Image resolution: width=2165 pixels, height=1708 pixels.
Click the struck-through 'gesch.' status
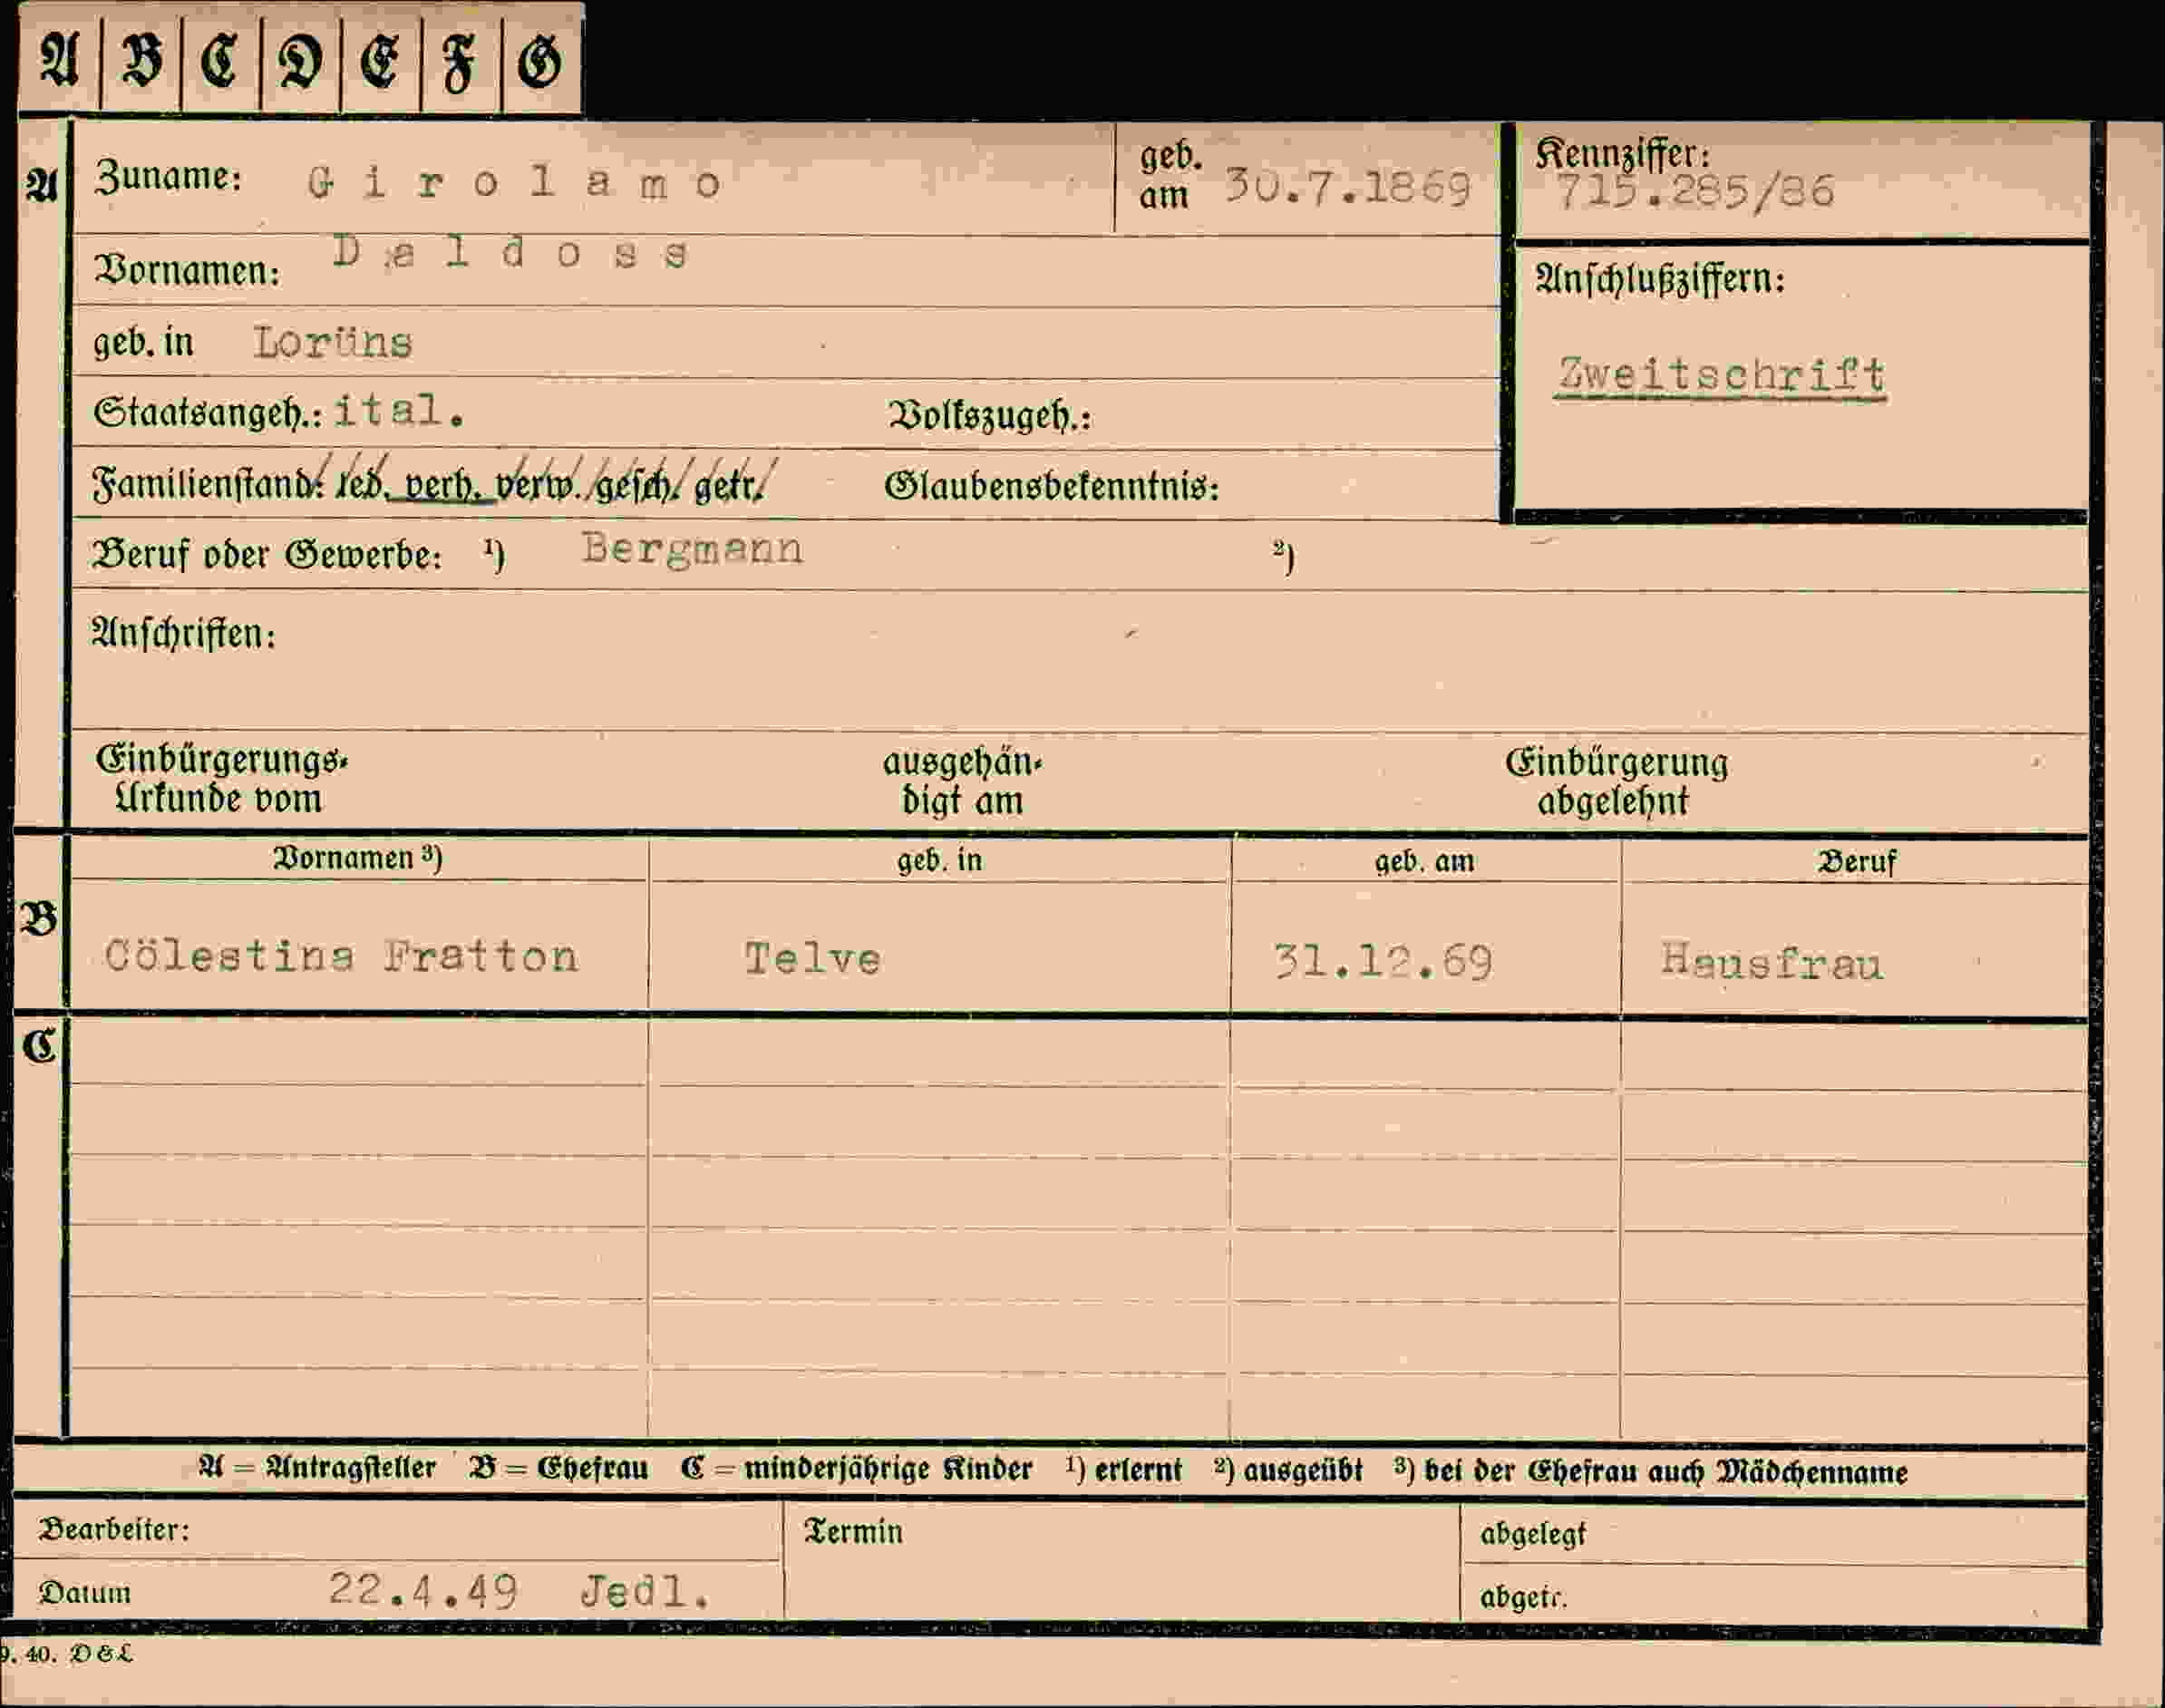point(638,486)
